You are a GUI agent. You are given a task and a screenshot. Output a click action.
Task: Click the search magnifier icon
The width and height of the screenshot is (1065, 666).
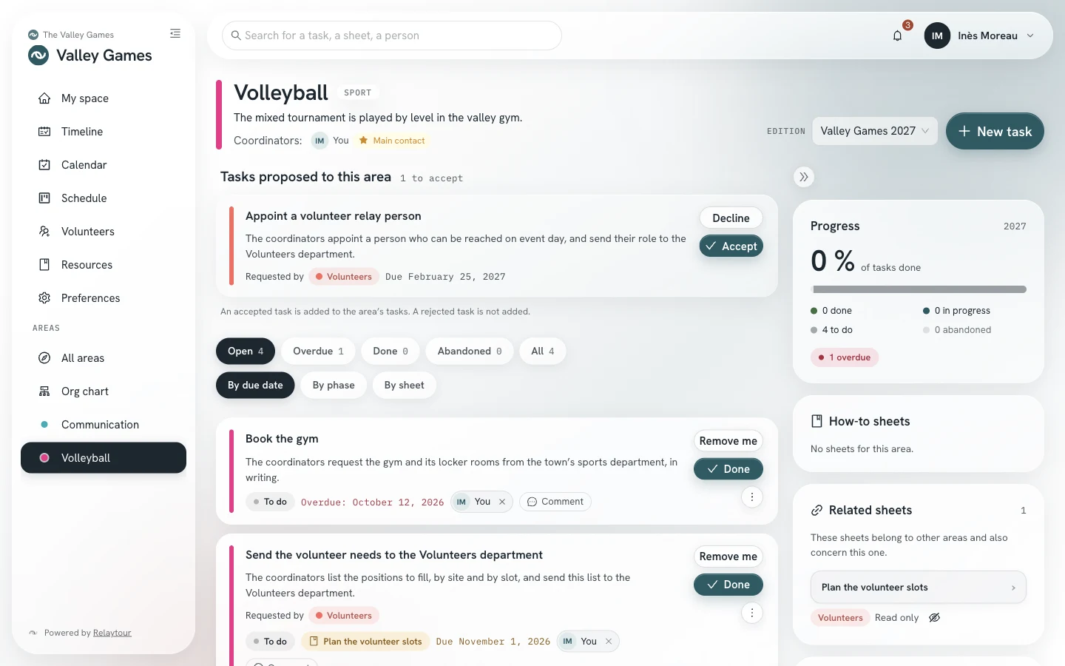coord(236,36)
